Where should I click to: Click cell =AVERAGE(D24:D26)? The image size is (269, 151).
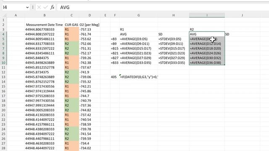[207, 53]
